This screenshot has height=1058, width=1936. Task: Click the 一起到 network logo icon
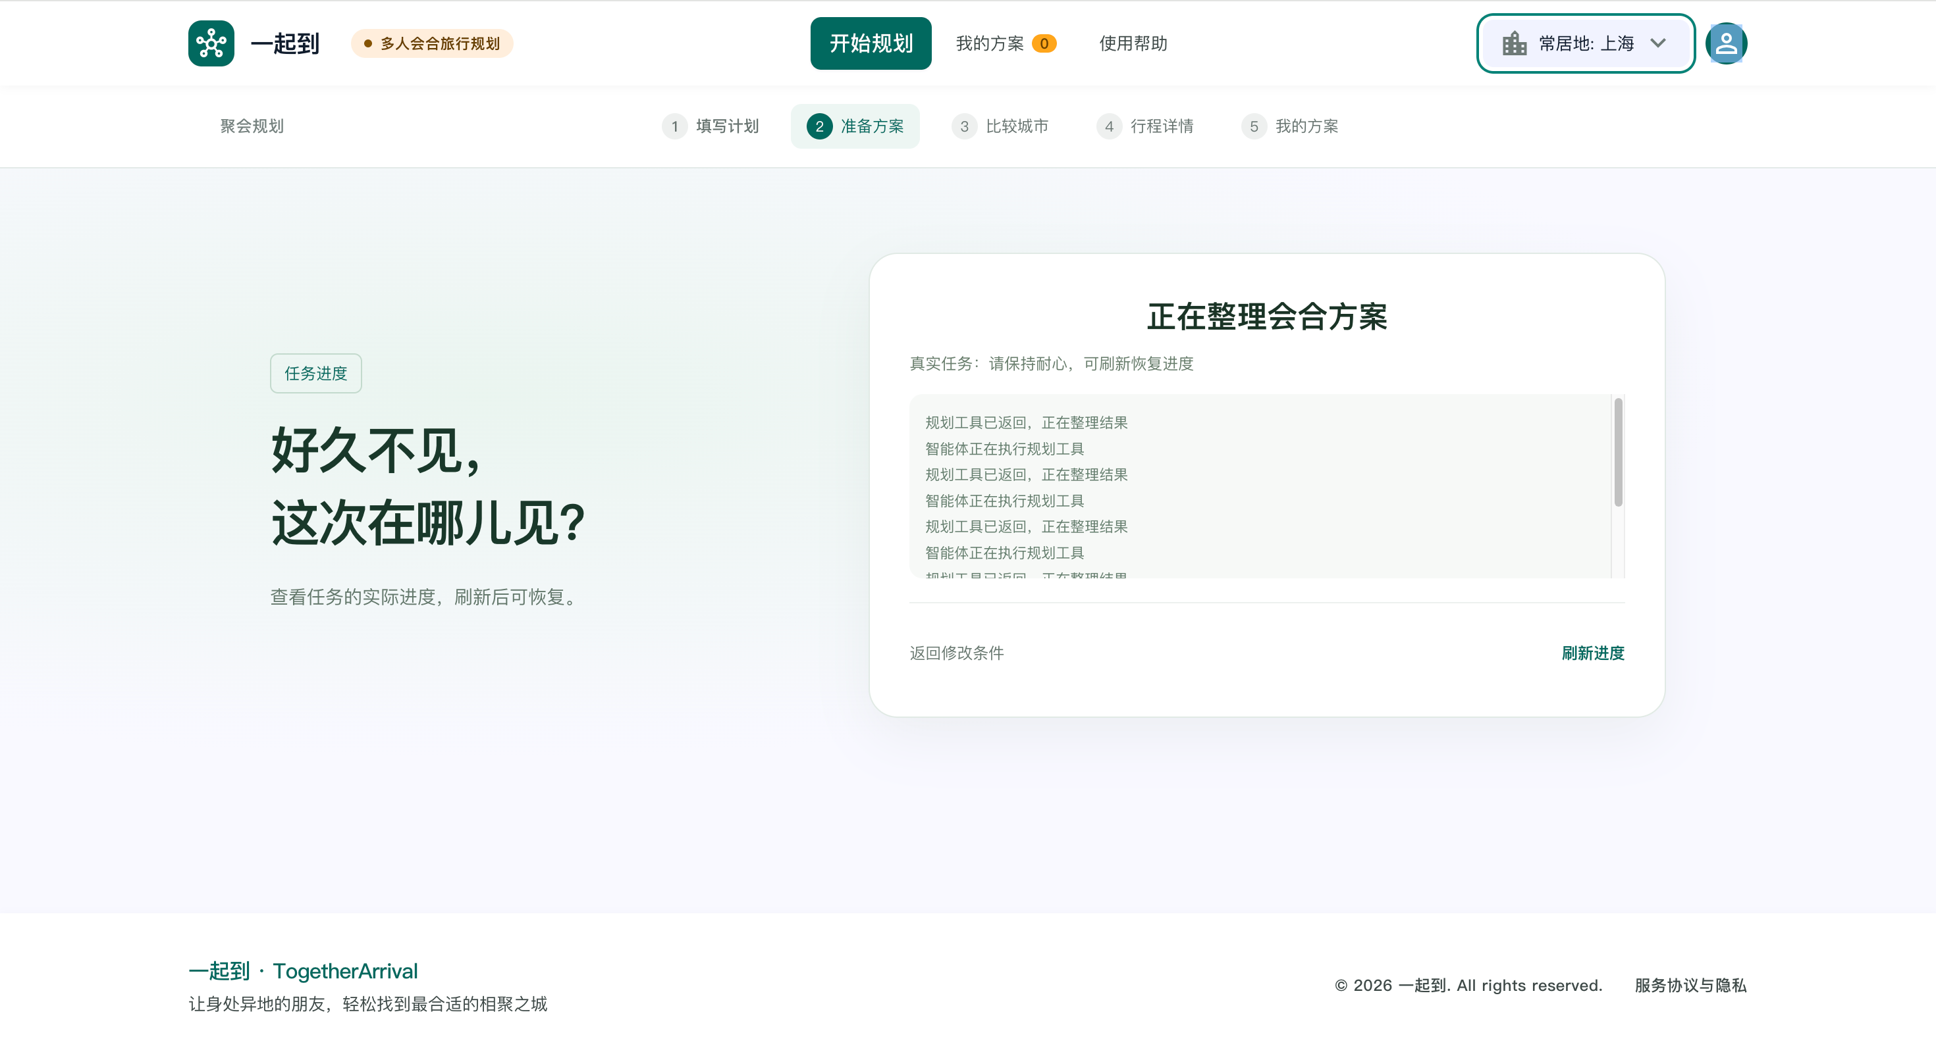point(211,43)
